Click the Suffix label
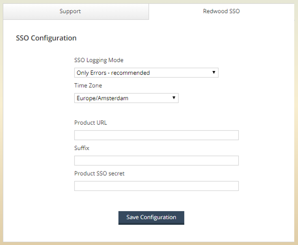Image resolution: width=298 pixels, height=245 pixels. tap(82, 148)
